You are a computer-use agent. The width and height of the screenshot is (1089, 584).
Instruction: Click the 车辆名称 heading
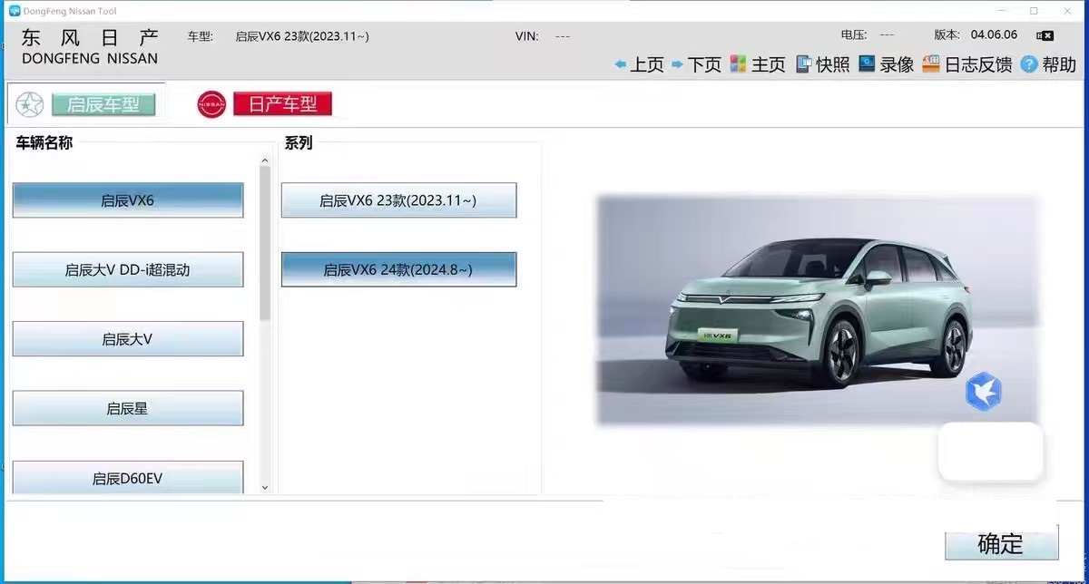(x=44, y=142)
